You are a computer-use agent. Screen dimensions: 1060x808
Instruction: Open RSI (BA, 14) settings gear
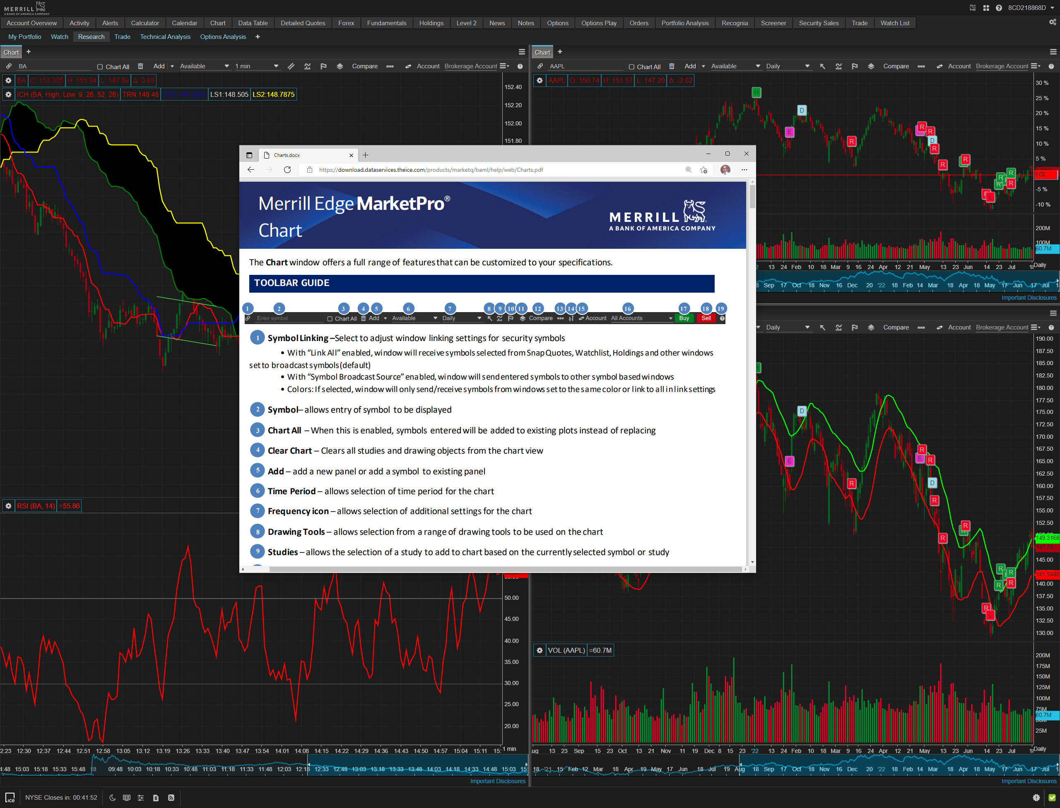click(x=8, y=506)
